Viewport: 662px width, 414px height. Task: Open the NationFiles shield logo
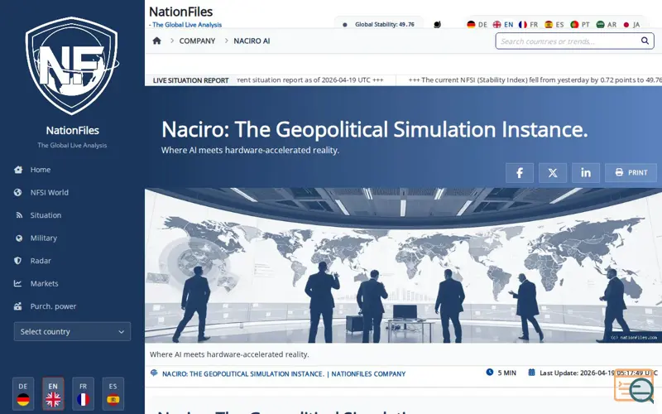point(72,65)
